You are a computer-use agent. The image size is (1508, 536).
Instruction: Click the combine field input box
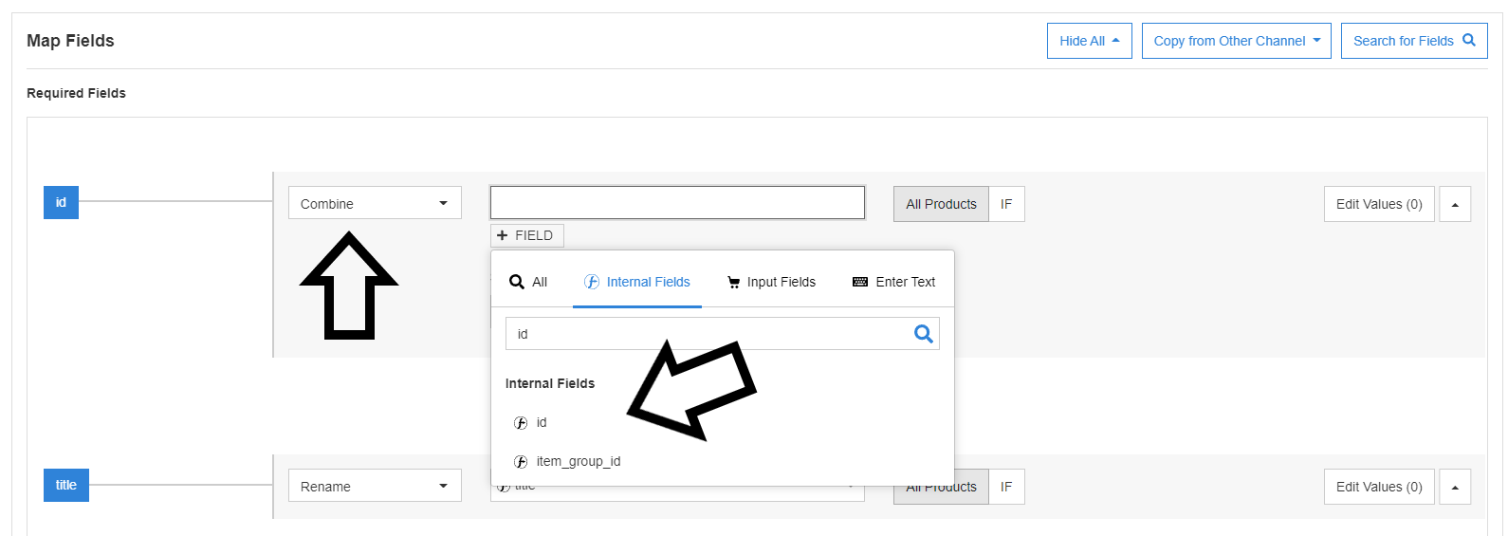(677, 203)
